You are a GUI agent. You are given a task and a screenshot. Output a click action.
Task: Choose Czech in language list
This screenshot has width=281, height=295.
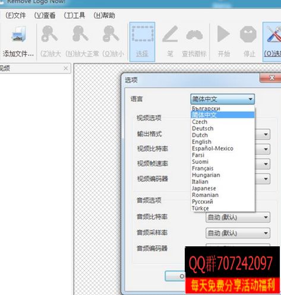223,122
